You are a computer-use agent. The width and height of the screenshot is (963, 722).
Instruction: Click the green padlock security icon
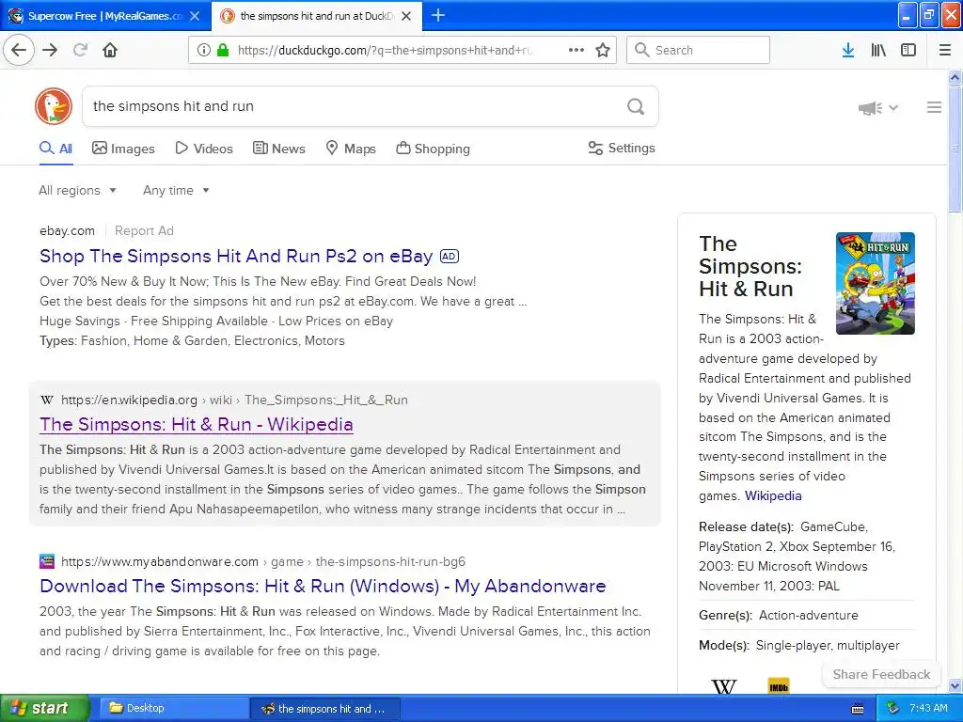[x=222, y=50]
